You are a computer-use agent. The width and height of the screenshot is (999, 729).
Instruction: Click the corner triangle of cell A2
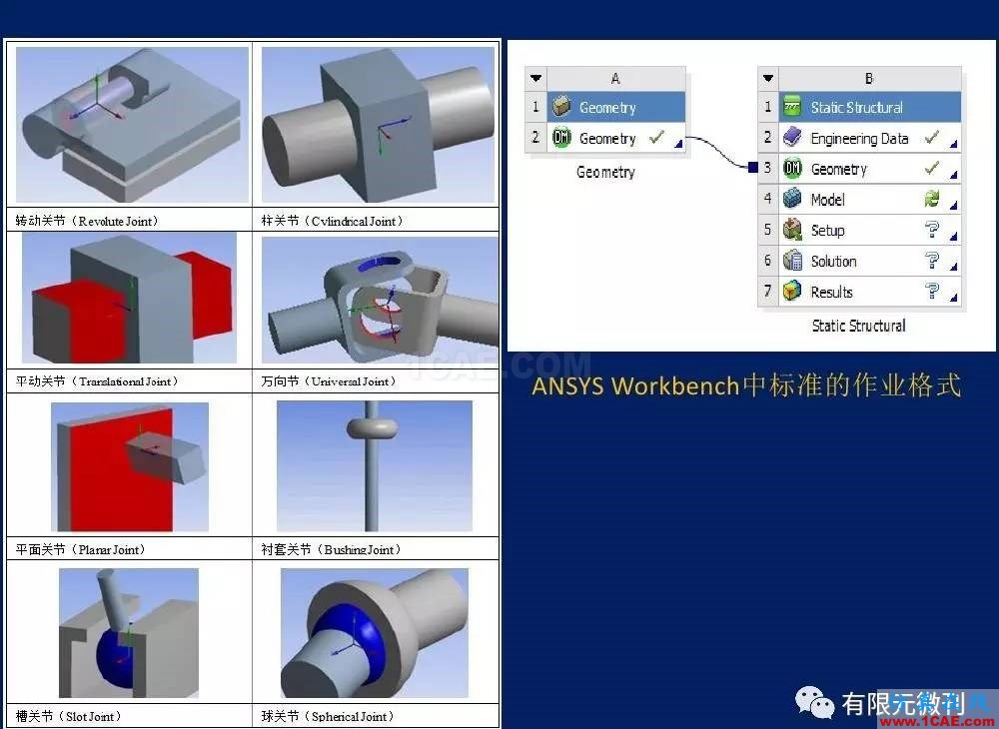click(678, 145)
